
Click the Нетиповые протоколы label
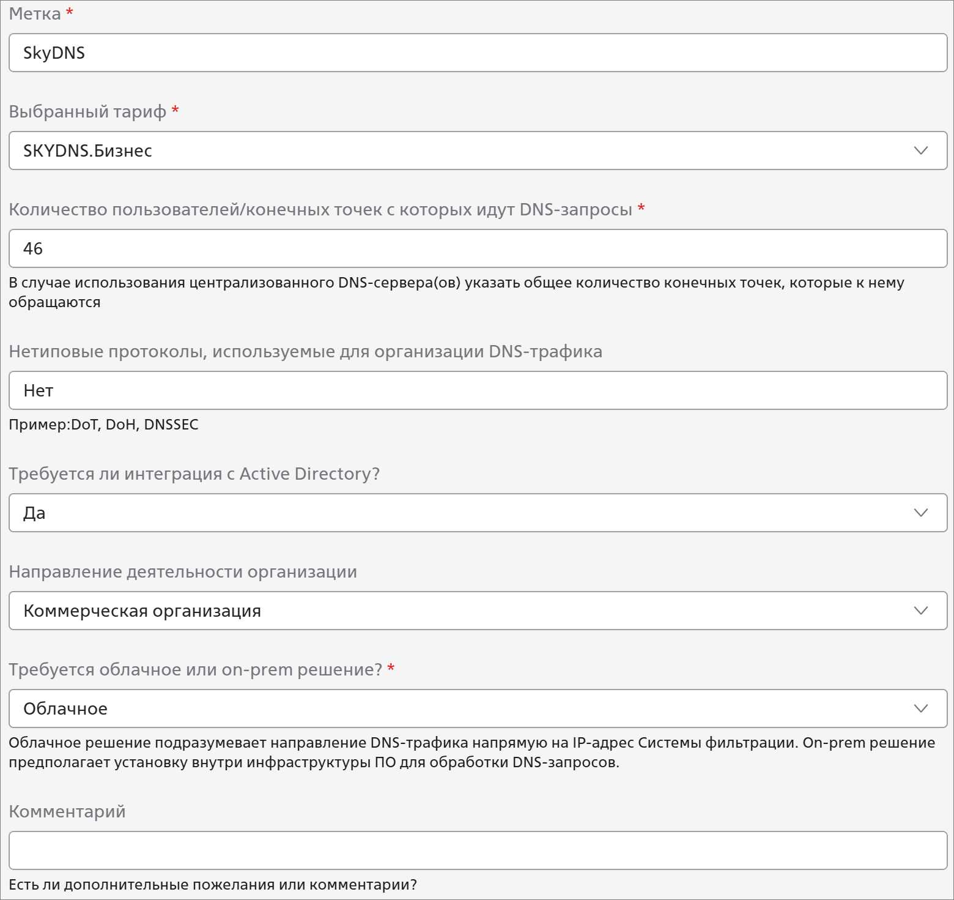pyautogui.click(x=305, y=352)
